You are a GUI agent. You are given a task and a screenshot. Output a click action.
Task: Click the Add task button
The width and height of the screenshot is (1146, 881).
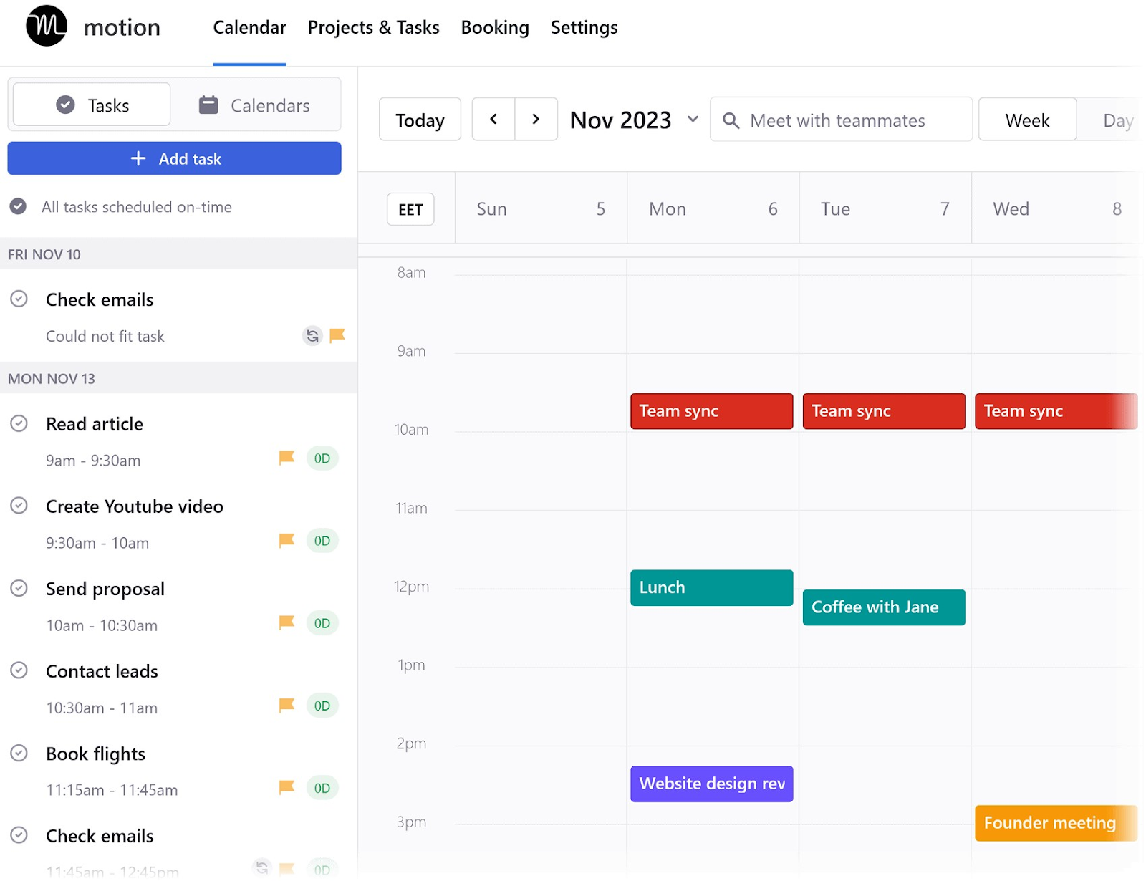click(x=174, y=158)
